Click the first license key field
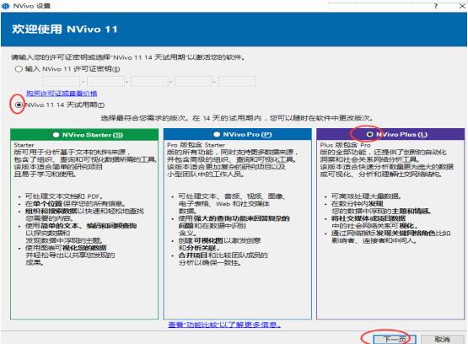 click(x=62, y=82)
